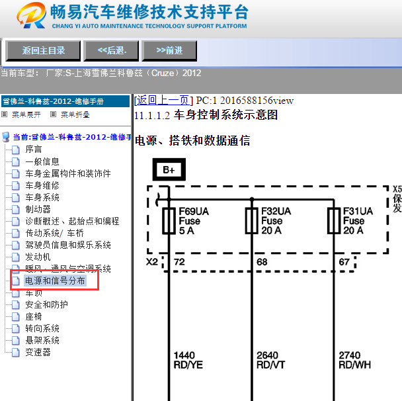Open the 传动系统/车桥 tree item

(54, 233)
